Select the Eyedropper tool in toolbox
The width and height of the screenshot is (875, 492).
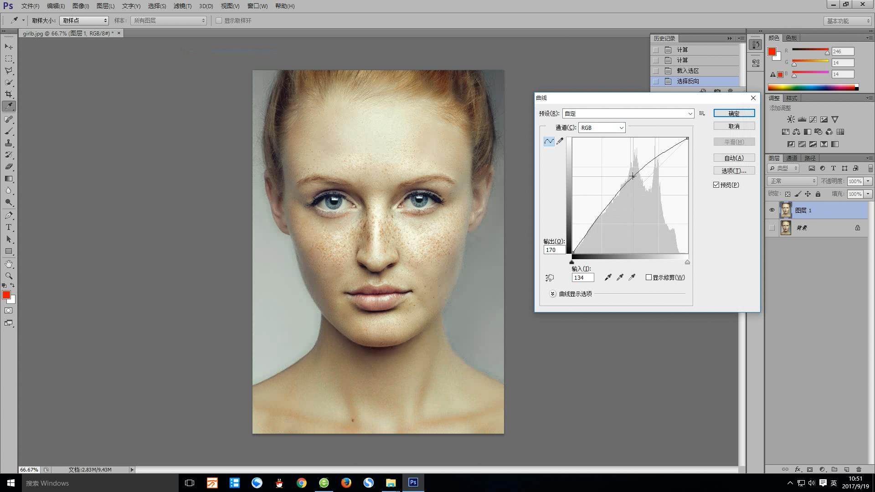[x=9, y=106]
